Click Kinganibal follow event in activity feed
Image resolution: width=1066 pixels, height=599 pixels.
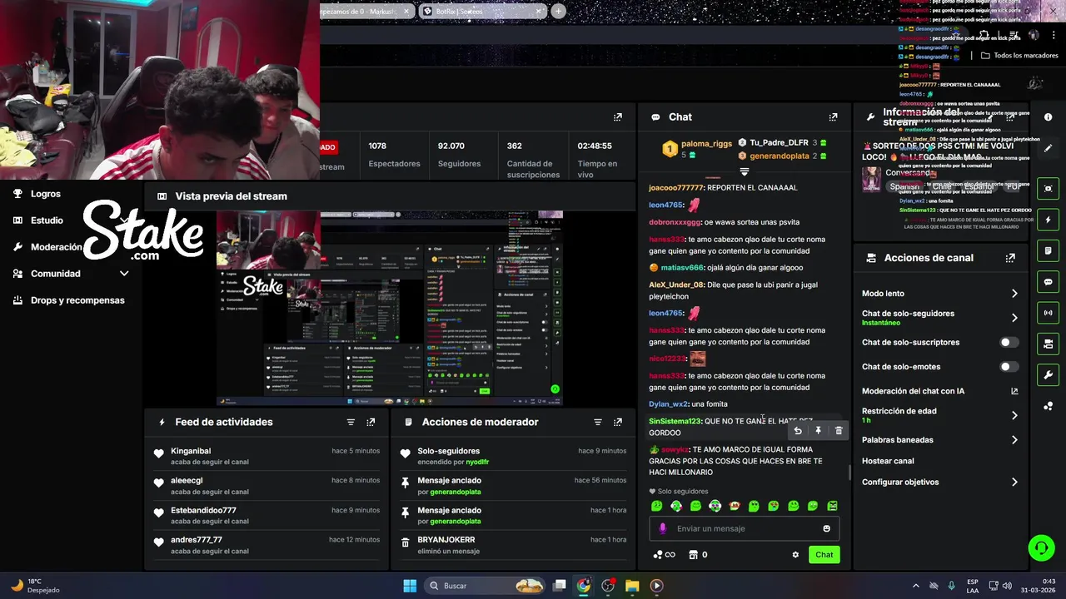(266, 456)
